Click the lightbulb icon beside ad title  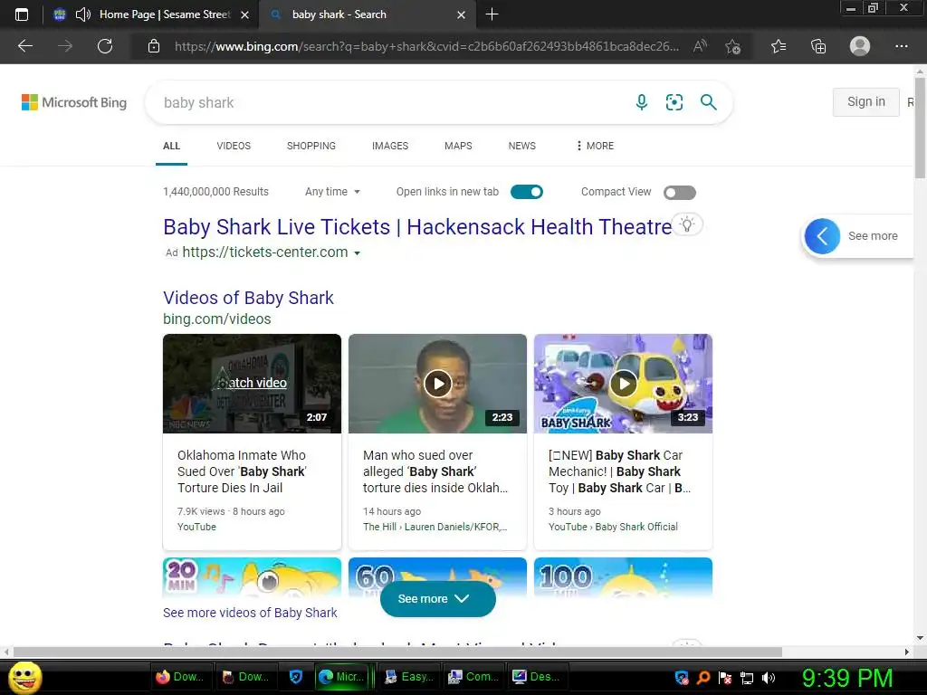[x=686, y=224]
